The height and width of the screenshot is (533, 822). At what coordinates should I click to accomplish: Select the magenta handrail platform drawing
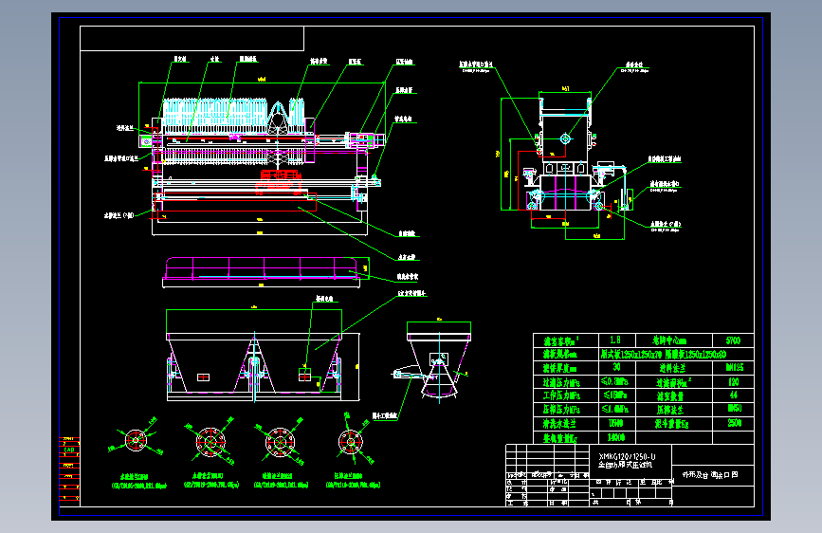(263, 268)
